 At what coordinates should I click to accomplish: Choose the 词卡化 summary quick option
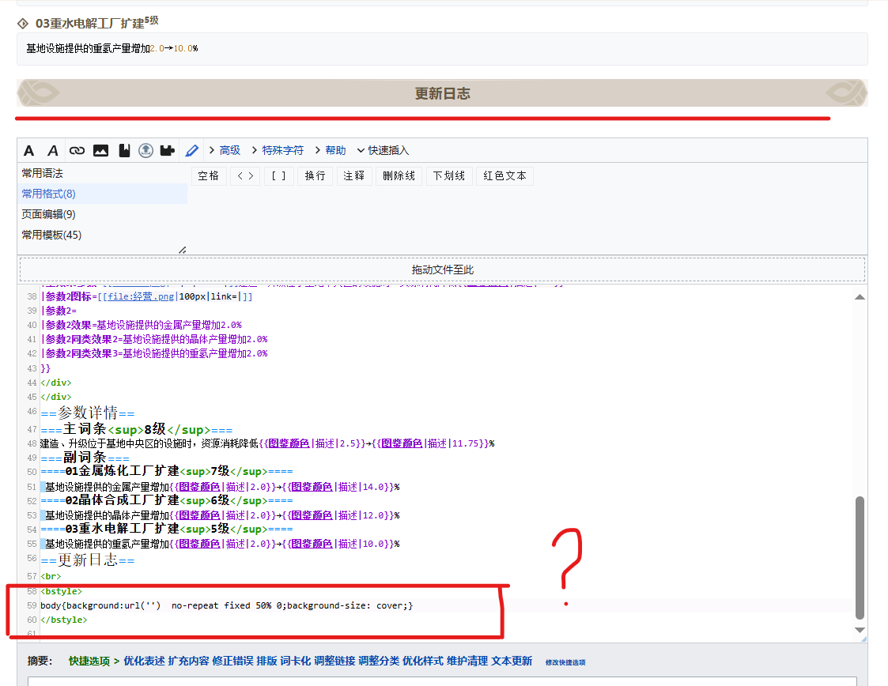pos(296,661)
